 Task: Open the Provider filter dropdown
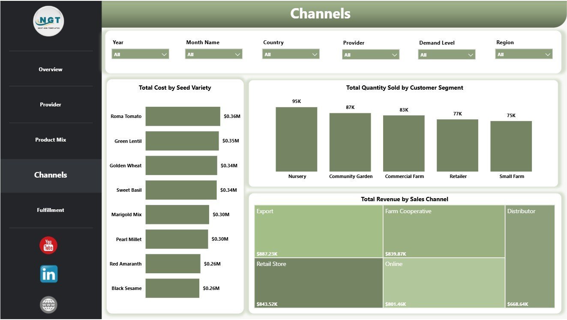point(371,54)
